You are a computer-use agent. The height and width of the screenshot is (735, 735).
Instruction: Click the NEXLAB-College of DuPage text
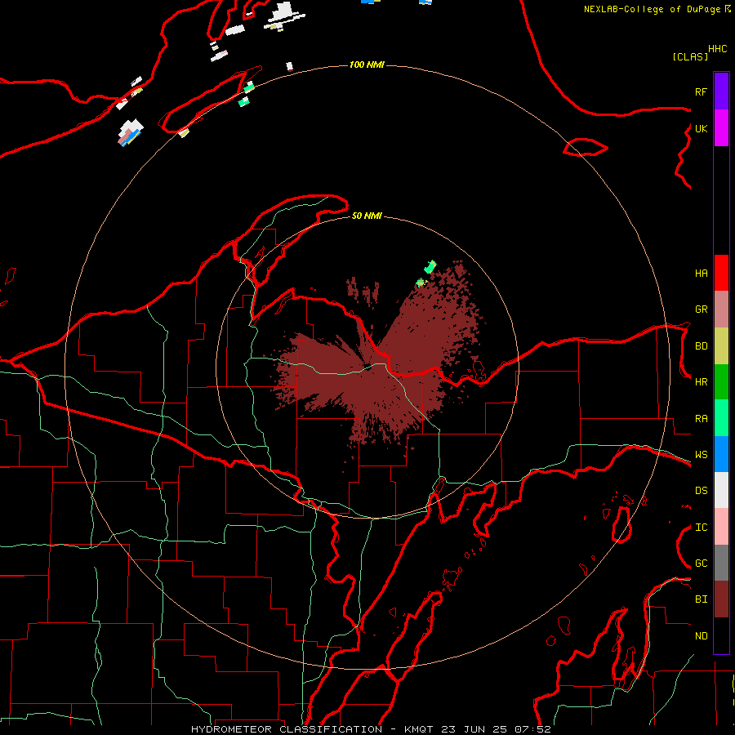tap(652, 9)
